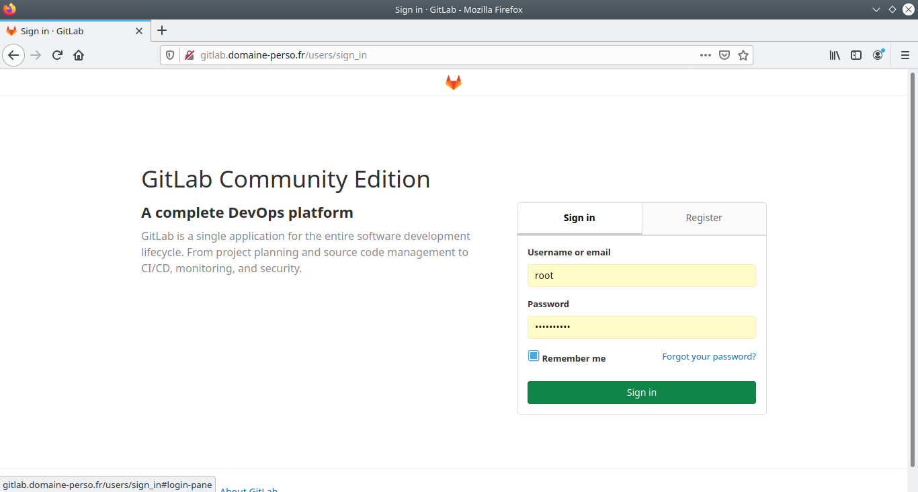
Task: Follow the Forgot your password link
Action: click(x=709, y=356)
